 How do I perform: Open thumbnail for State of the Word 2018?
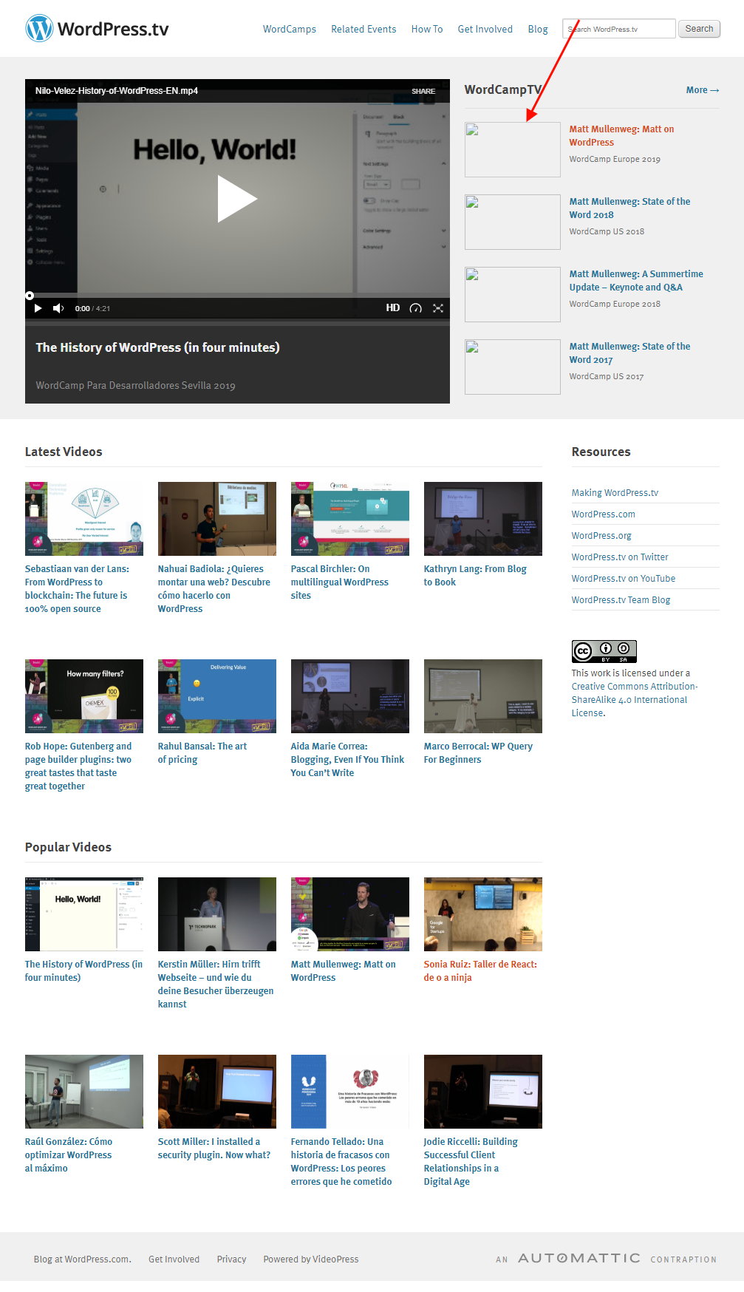(513, 222)
